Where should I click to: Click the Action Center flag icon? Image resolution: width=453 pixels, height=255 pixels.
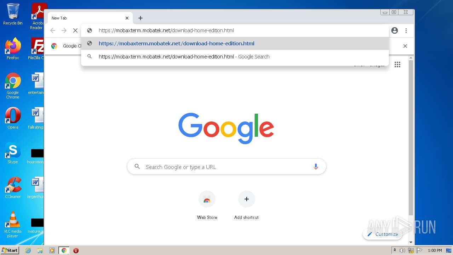pyautogui.click(x=420, y=250)
